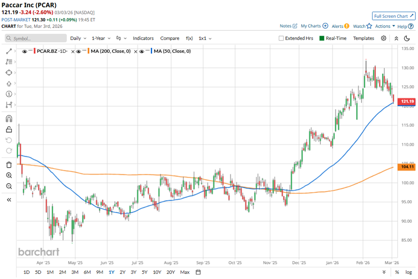Click the Symbol search field
Image resolution: width=418 pixels, height=279 pixels.
36,38
